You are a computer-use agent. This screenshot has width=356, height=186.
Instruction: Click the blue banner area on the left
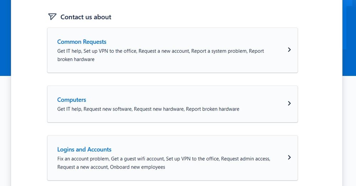[5, 38]
